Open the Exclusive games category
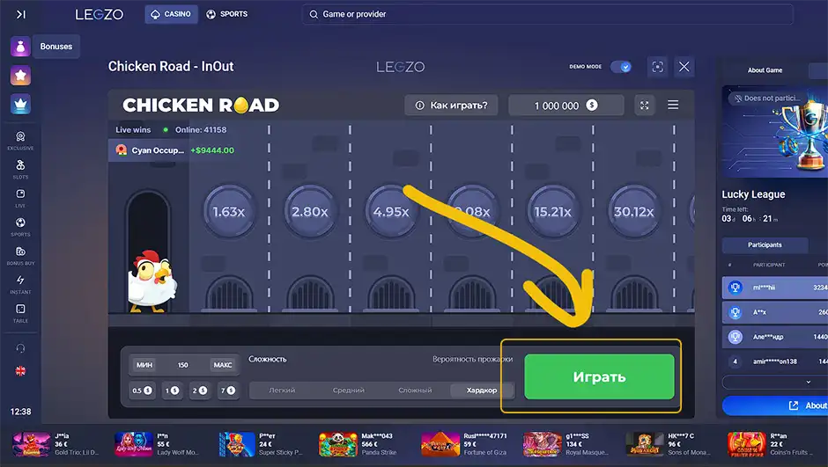Viewport: 828px width, 467px height. [x=20, y=141]
